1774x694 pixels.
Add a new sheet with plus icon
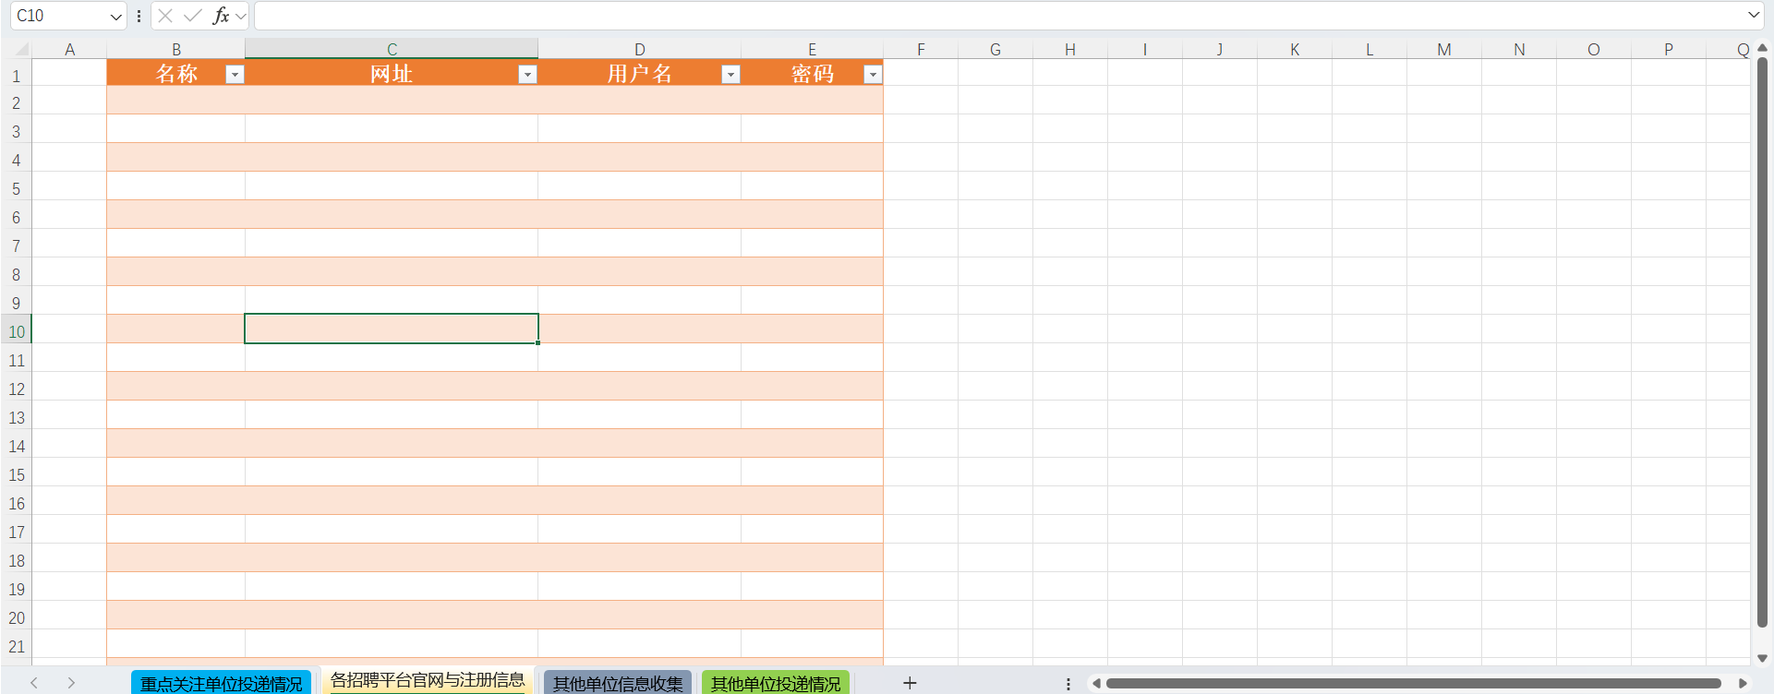910,683
